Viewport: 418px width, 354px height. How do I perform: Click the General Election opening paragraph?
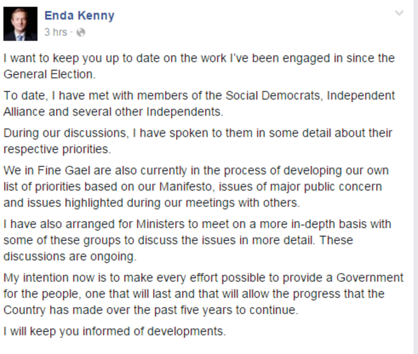pyautogui.click(x=199, y=66)
